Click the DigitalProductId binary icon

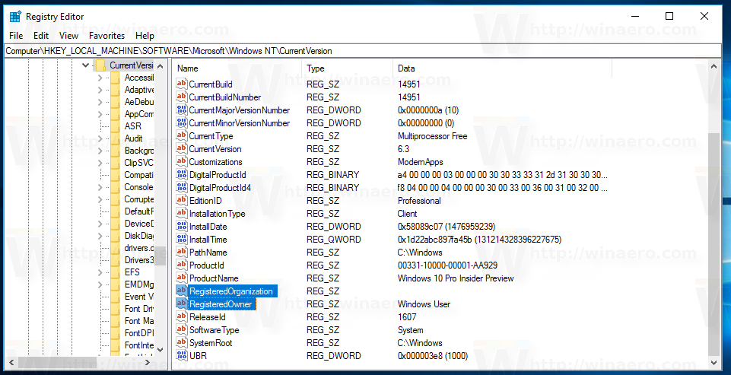[x=181, y=174]
